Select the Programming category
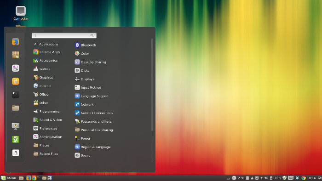This screenshot has width=322, height=181. point(46,111)
